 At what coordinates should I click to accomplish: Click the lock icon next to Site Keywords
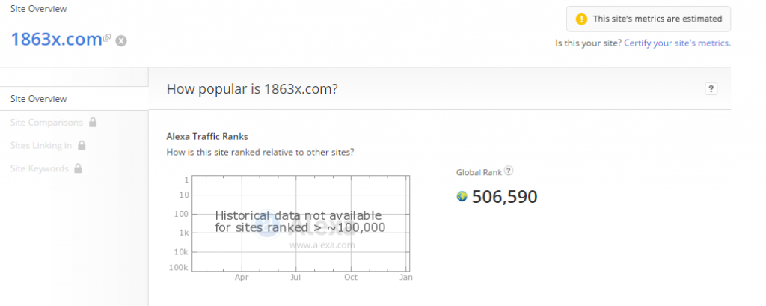click(x=78, y=168)
